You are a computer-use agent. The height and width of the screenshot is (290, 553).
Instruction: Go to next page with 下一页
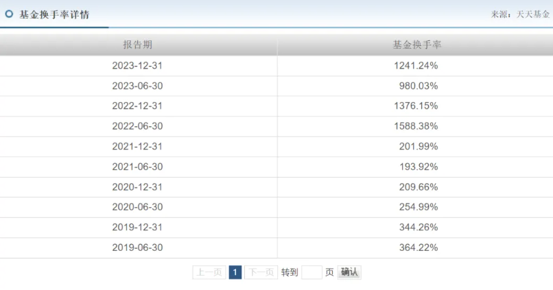tap(261, 272)
